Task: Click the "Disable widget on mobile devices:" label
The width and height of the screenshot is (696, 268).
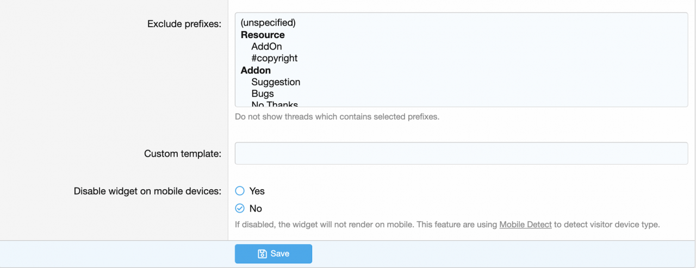Action: [x=147, y=191]
